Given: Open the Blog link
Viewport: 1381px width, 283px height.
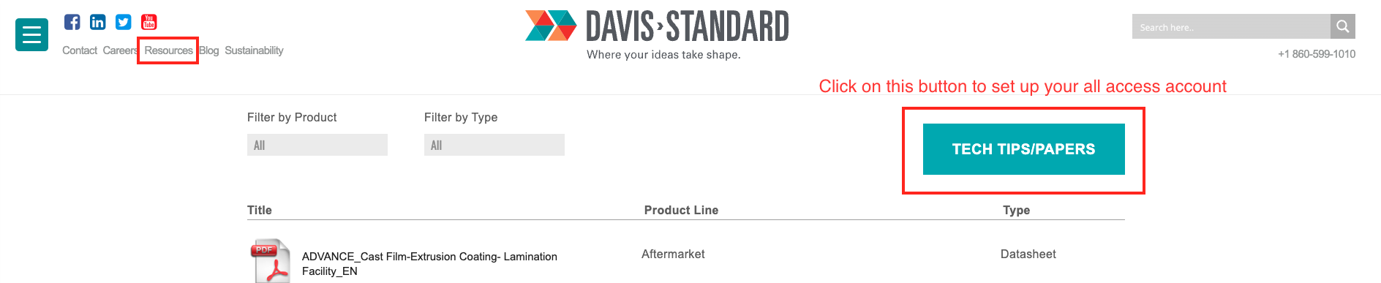Looking at the screenshot, I should pyautogui.click(x=208, y=50).
